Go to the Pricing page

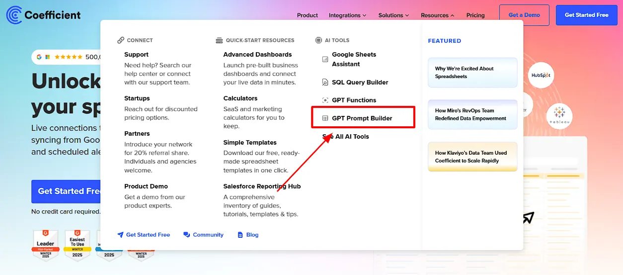tap(475, 15)
